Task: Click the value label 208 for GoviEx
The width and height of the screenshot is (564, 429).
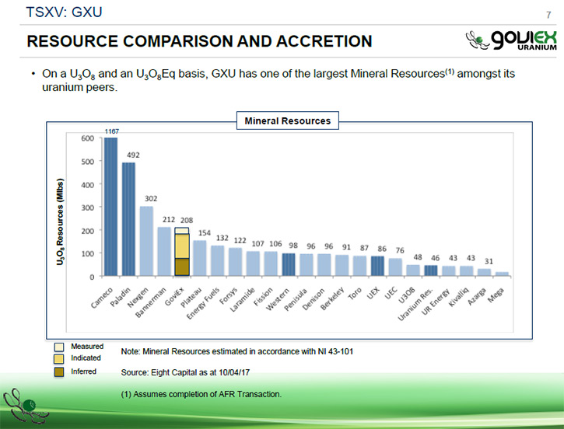Action: coord(187,220)
